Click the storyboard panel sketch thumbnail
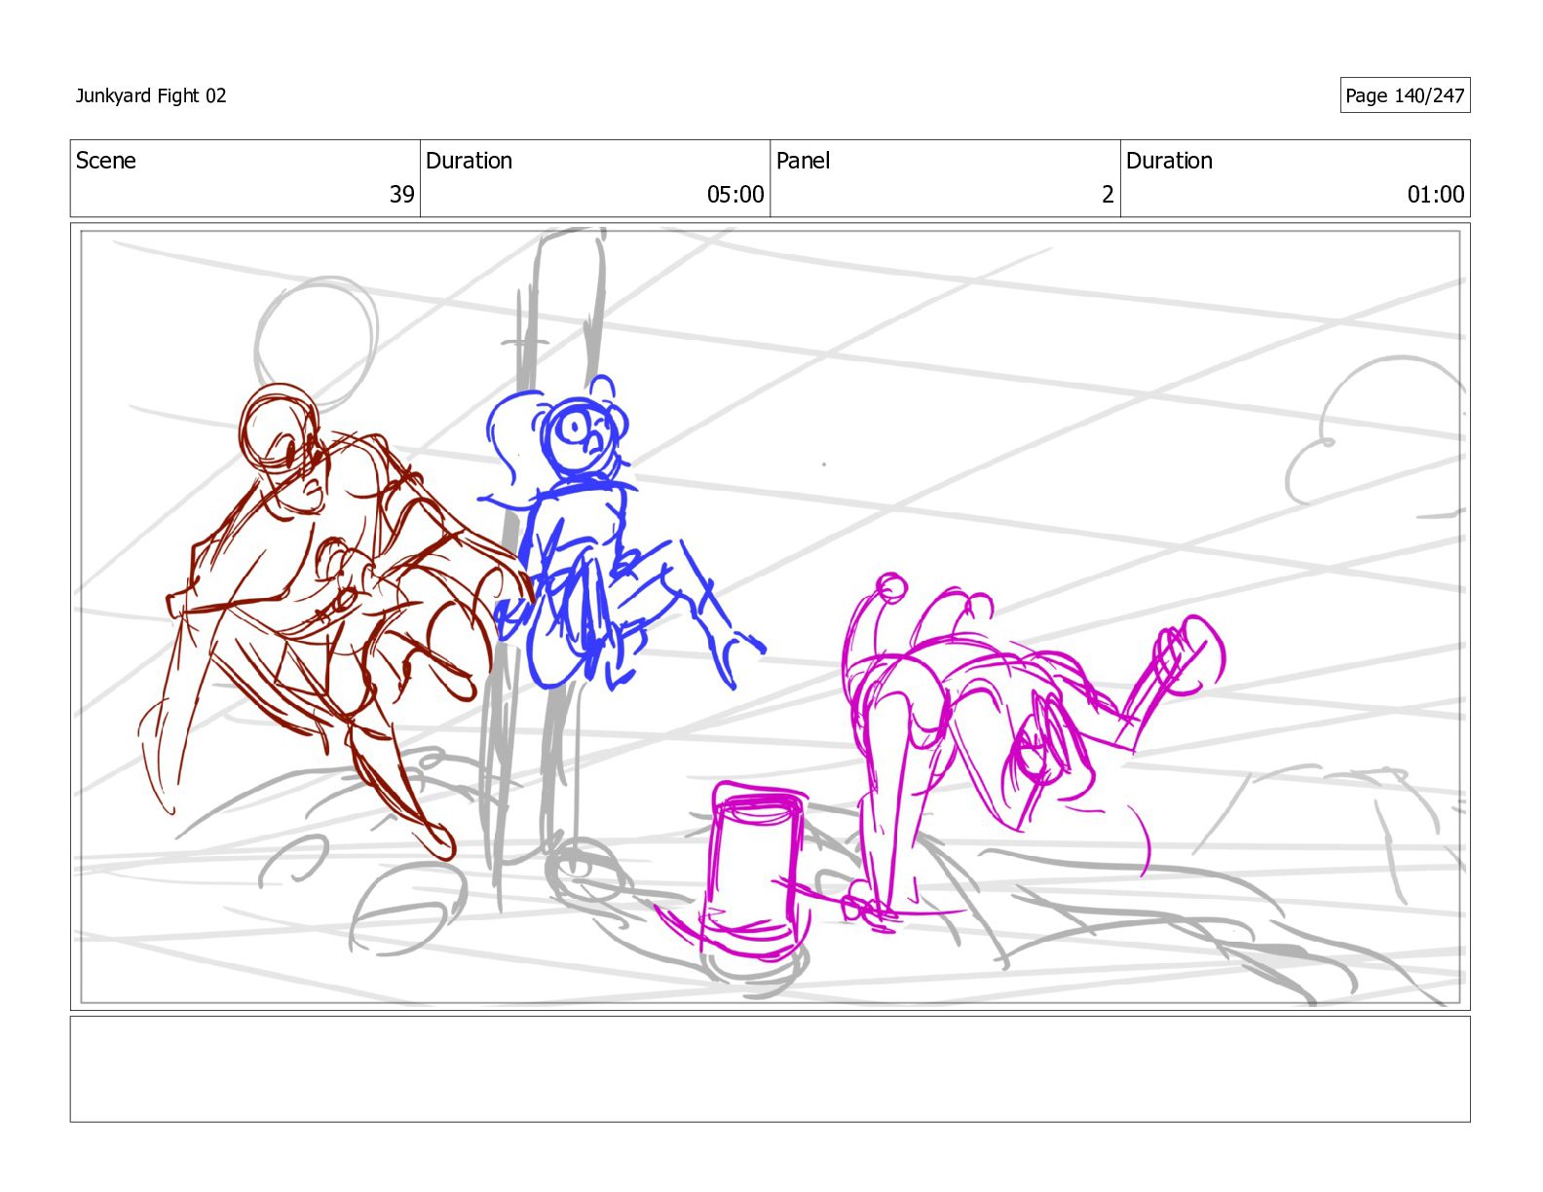This screenshot has height=1192, width=1543. coord(770,616)
